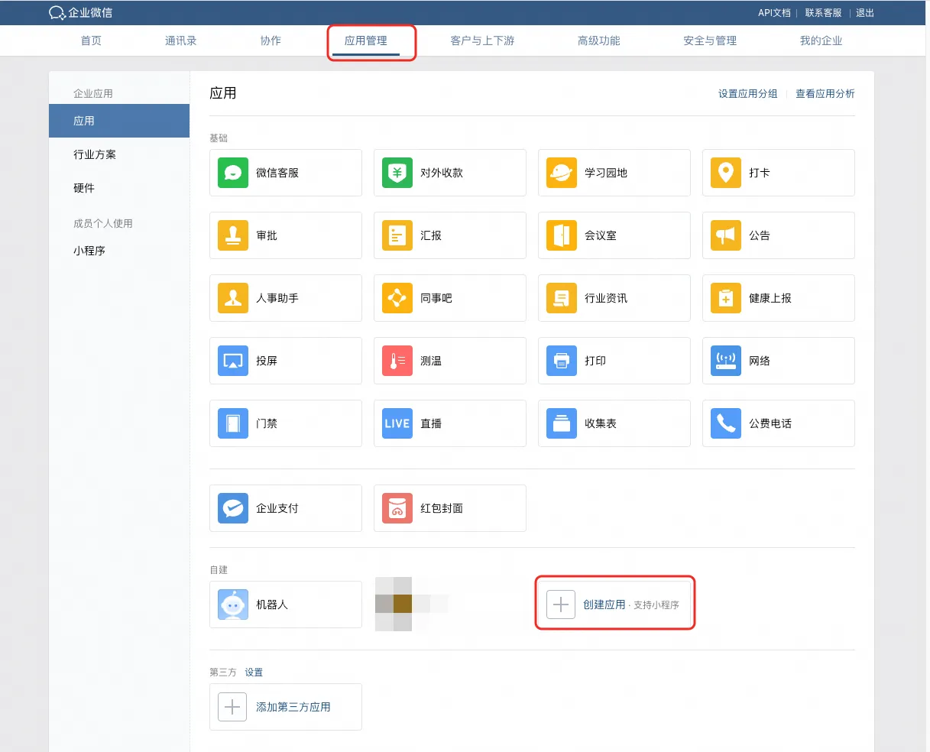Viewport: 930px width, 752px height.
Task: Click the plus icon beside 添加第三方应用
Action: point(232,707)
